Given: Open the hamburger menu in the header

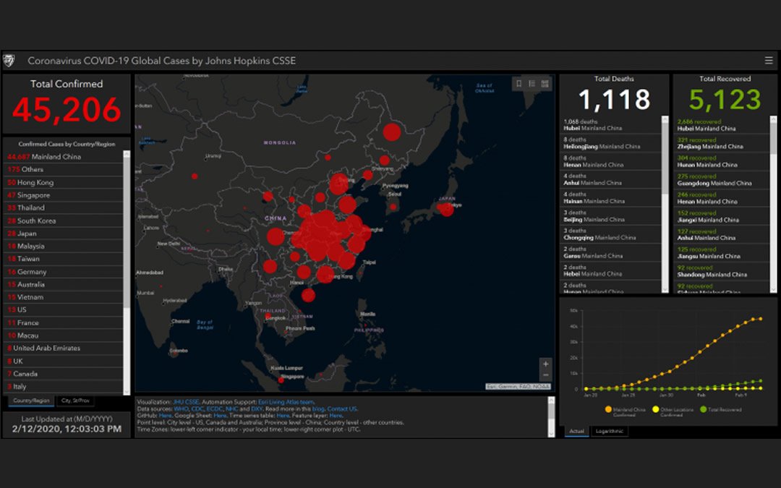Looking at the screenshot, I should pos(768,61).
